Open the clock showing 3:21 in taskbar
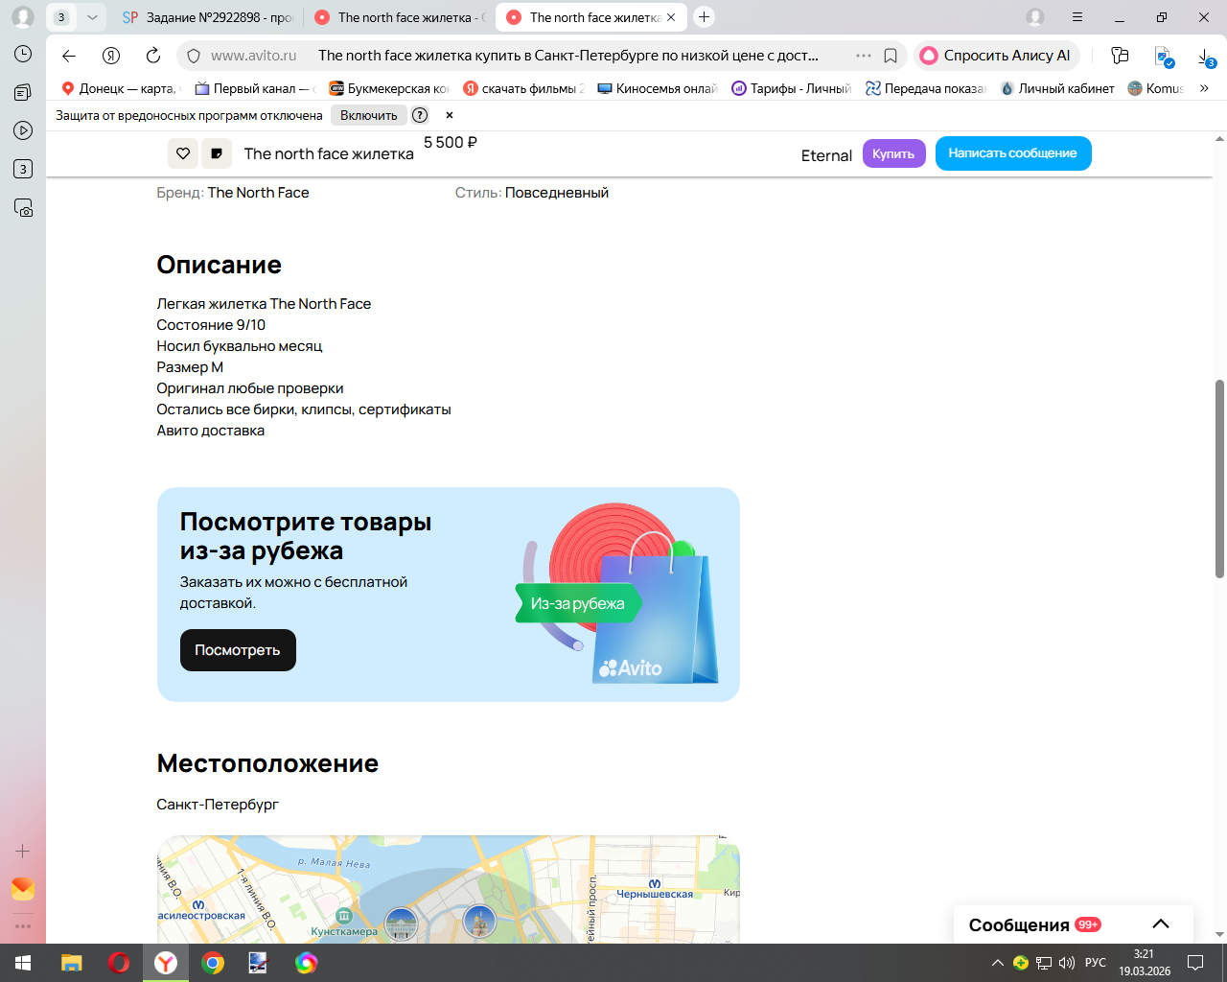Screen dimensions: 1227x982 (1145, 963)
